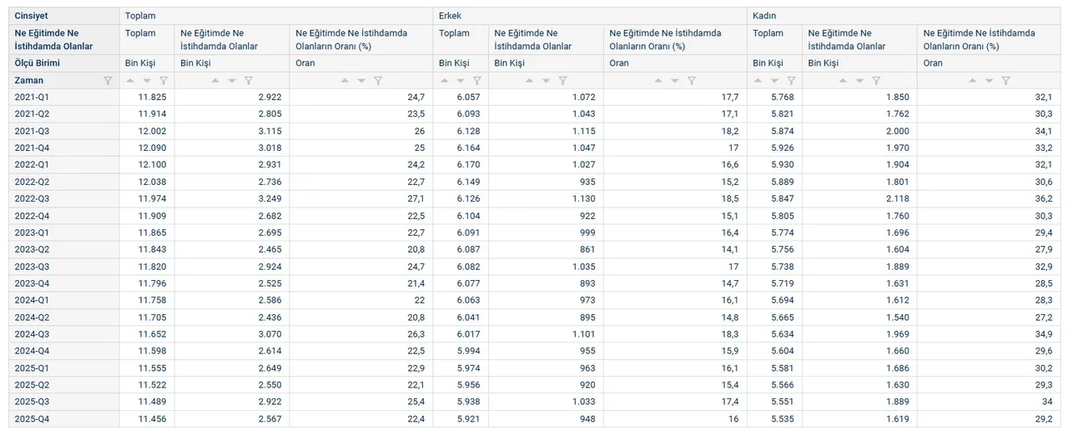Sort Kadın Oran column ascending
Screen dimensions: 1068x440
pyautogui.click(x=972, y=81)
